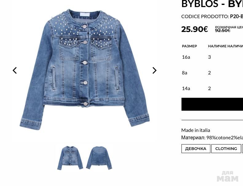Click the CLOTHING tag button
This screenshot has width=243, height=186.
[x=226, y=149]
